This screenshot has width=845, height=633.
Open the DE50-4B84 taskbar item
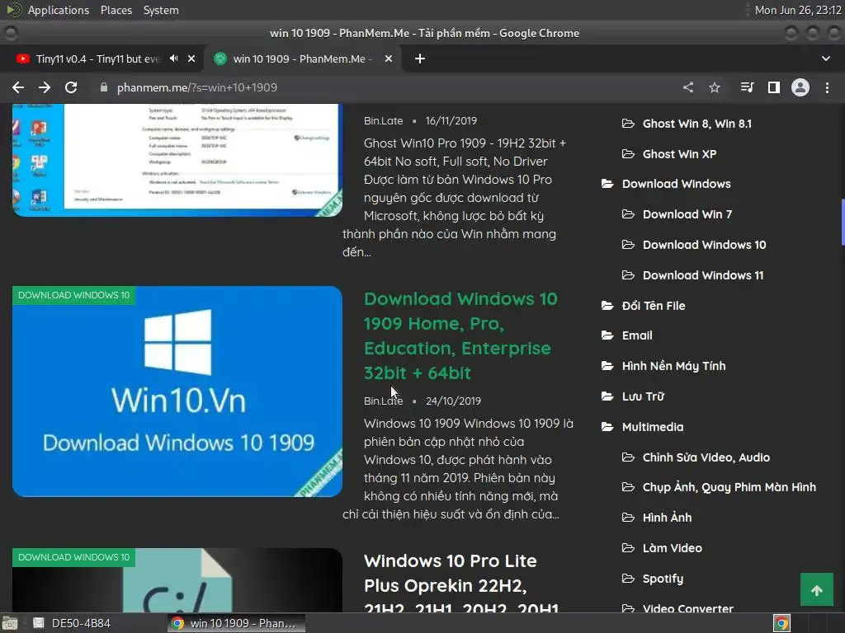pos(72,623)
